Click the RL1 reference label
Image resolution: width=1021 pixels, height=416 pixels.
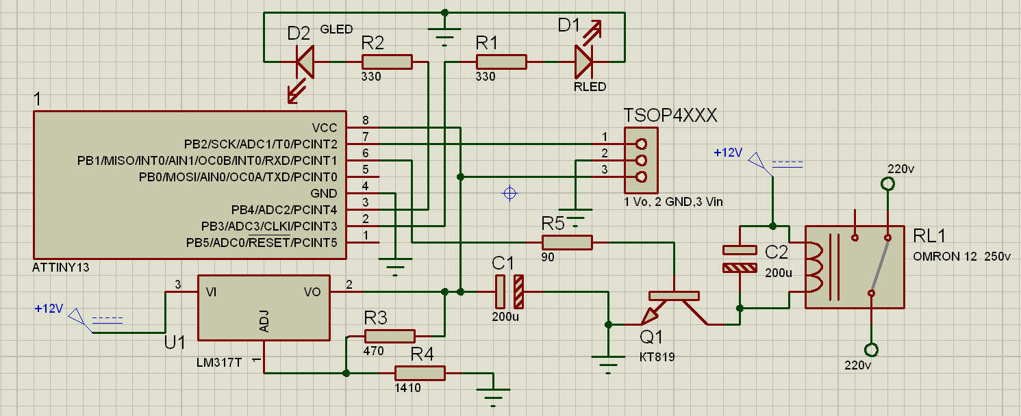click(930, 236)
